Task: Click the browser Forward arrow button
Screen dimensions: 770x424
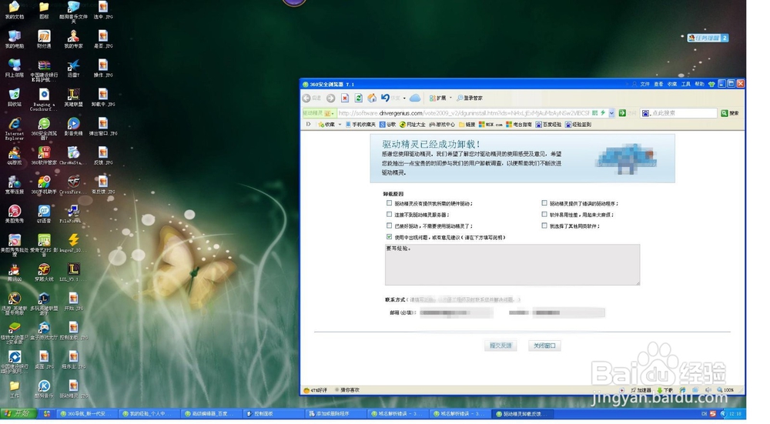Action: coord(331,98)
